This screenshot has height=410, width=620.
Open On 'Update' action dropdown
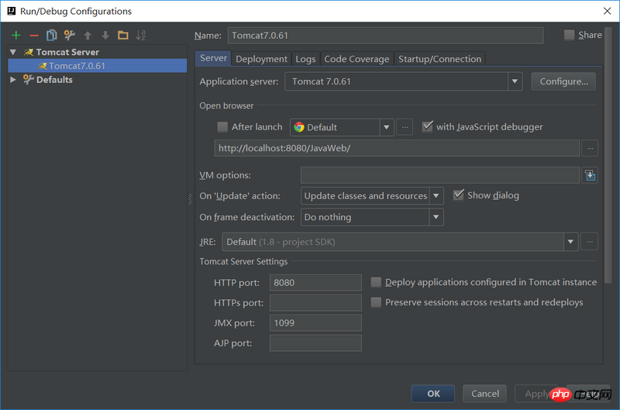(436, 196)
